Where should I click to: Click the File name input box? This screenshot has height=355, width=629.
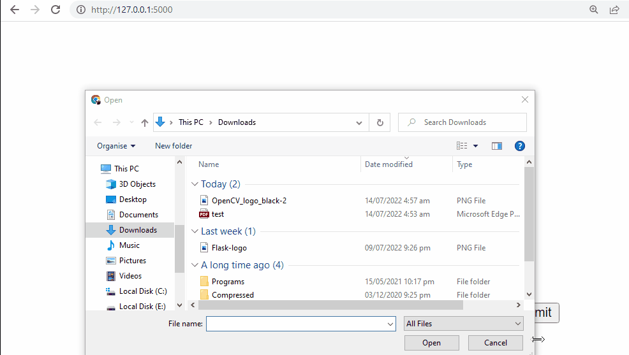[296, 324]
